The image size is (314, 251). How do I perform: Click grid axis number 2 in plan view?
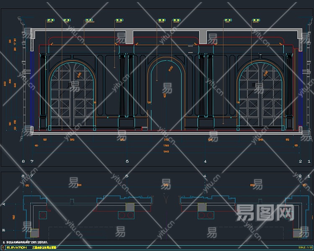(300, 177)
